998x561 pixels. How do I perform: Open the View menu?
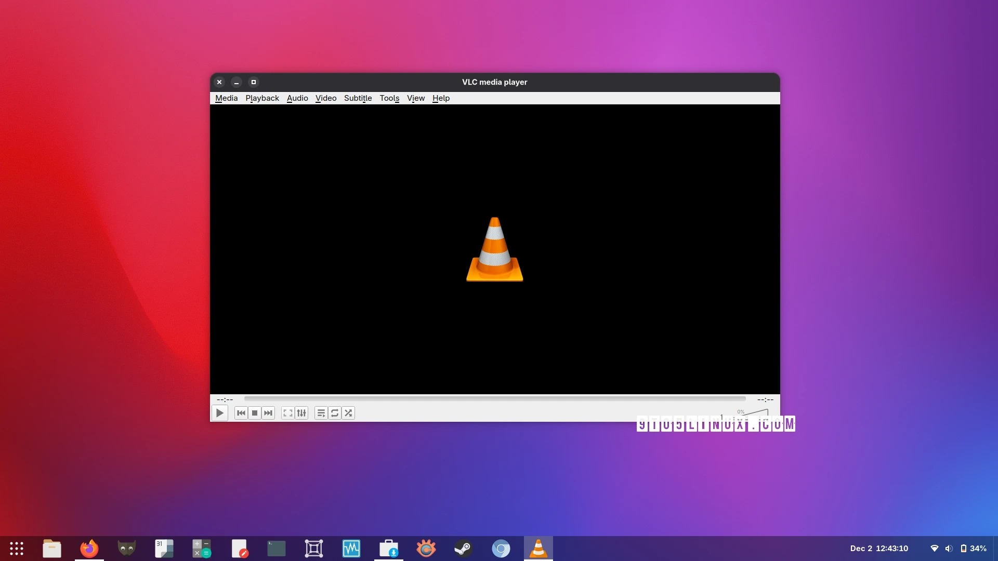pyautogui.click(x=416, y=98)
